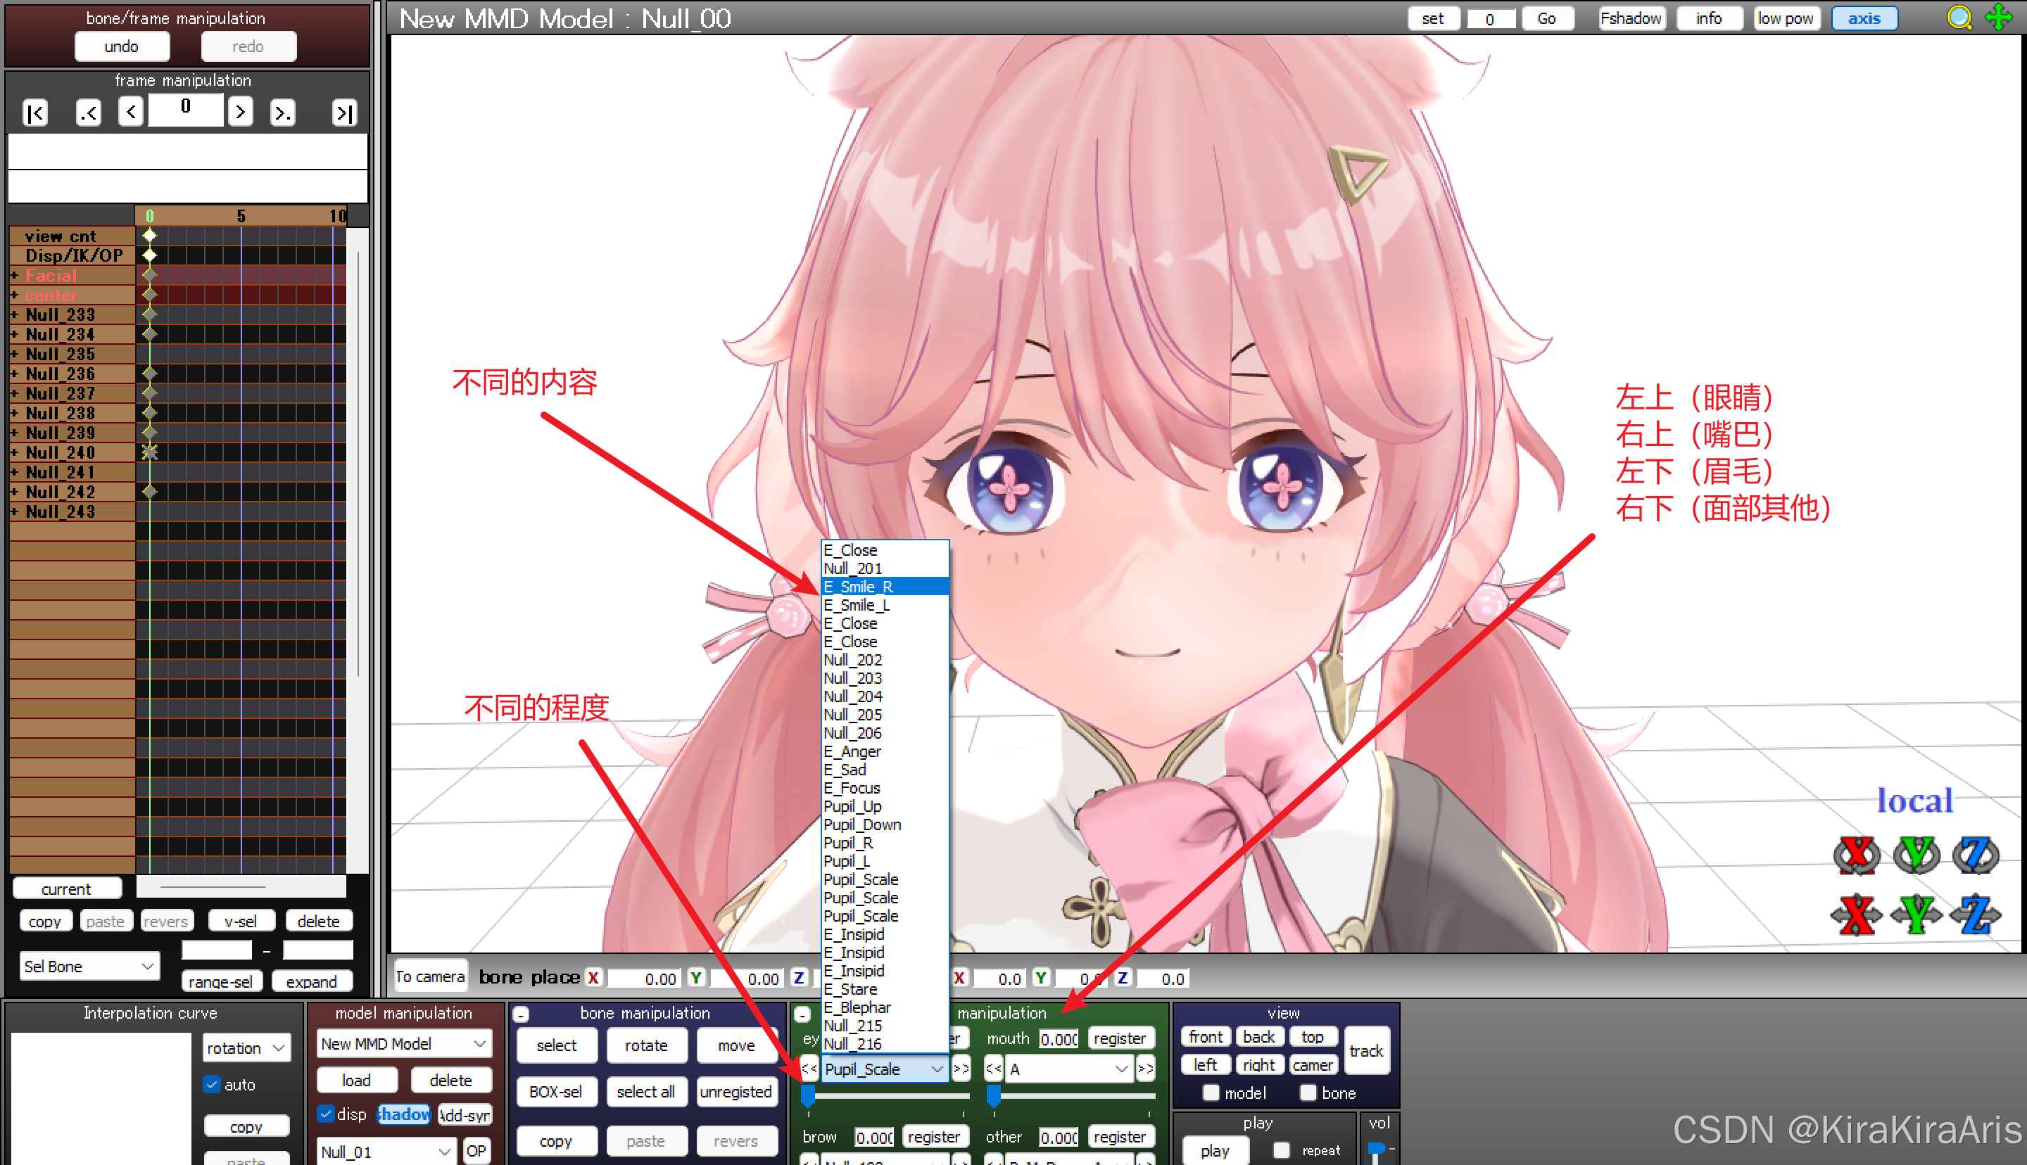This screenshot has width=2027, height=1165.
Task: Click the frame number input field
Action: 186,109
